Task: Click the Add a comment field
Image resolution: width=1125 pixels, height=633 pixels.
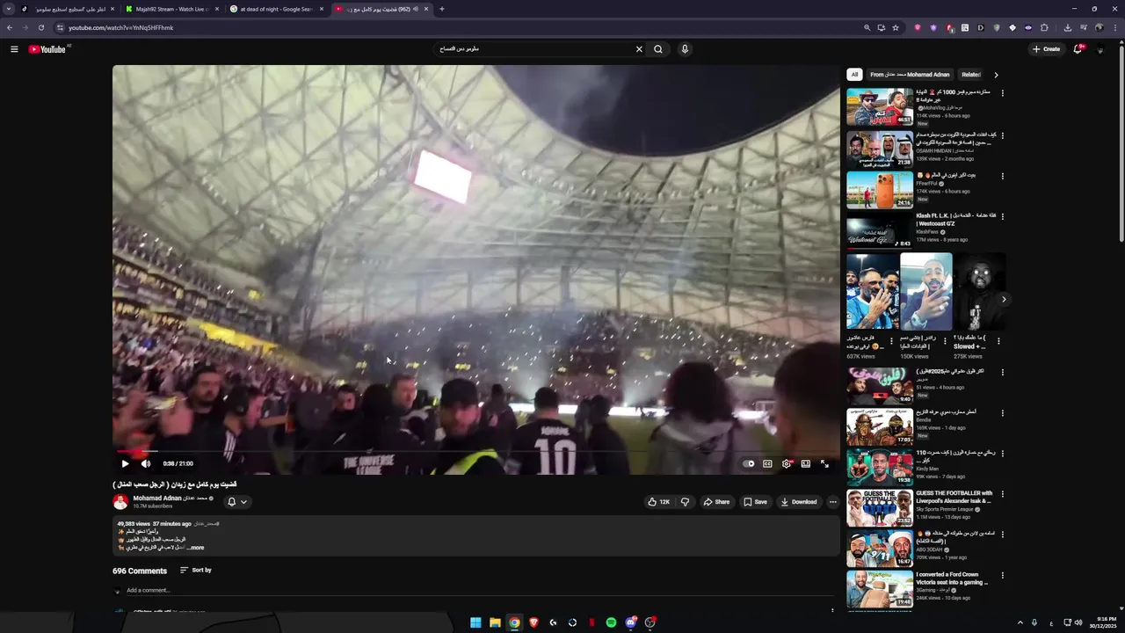Action: click(x=479, y=591)
